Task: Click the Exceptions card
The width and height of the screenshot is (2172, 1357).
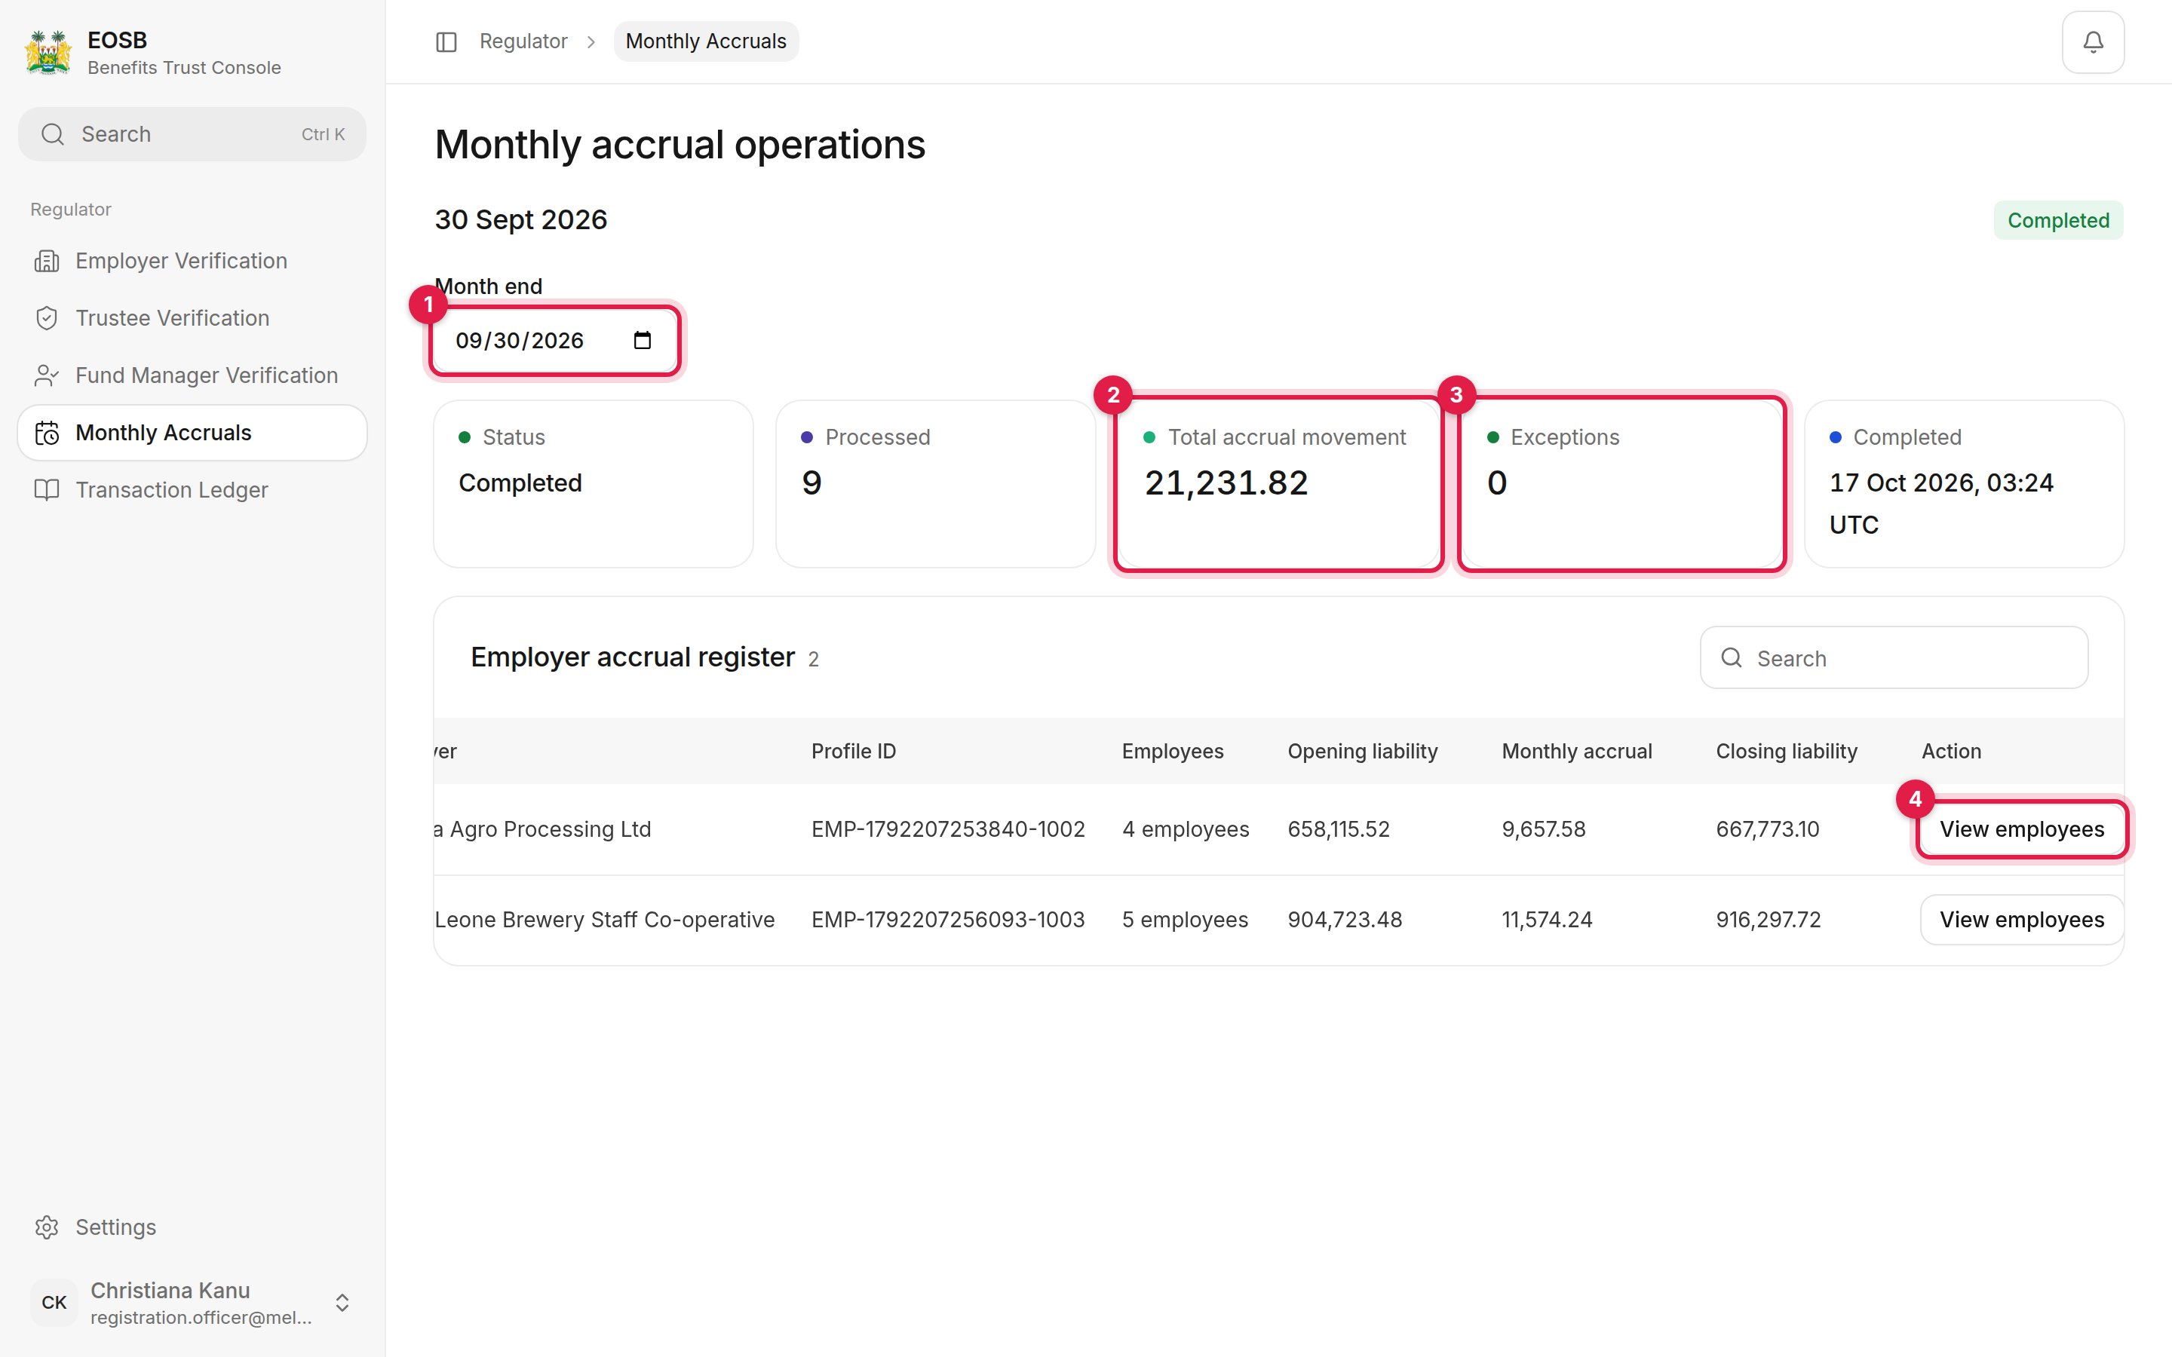Action: point(1621,484)
